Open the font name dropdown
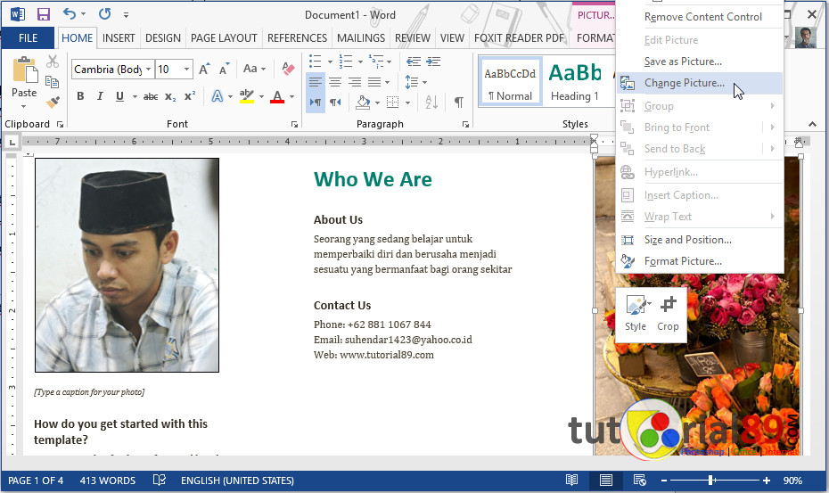Image resolution: width=829 pixels, height=493 pixels. (149, 70)
